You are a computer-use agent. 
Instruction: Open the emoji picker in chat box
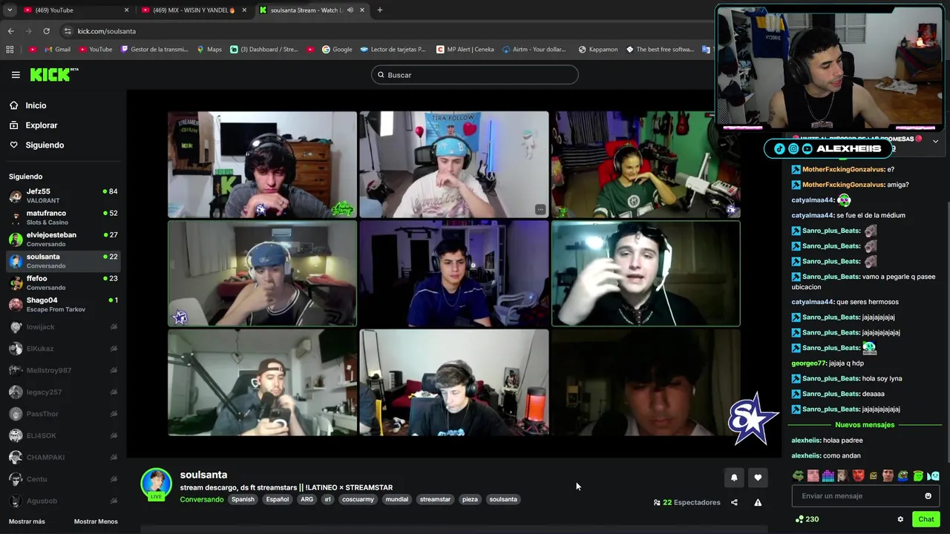click(928, 496)
